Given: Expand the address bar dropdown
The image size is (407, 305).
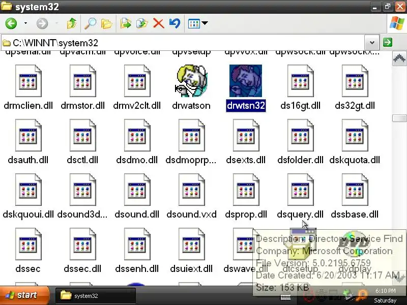Looking at the screenshot, I should 372,42.
